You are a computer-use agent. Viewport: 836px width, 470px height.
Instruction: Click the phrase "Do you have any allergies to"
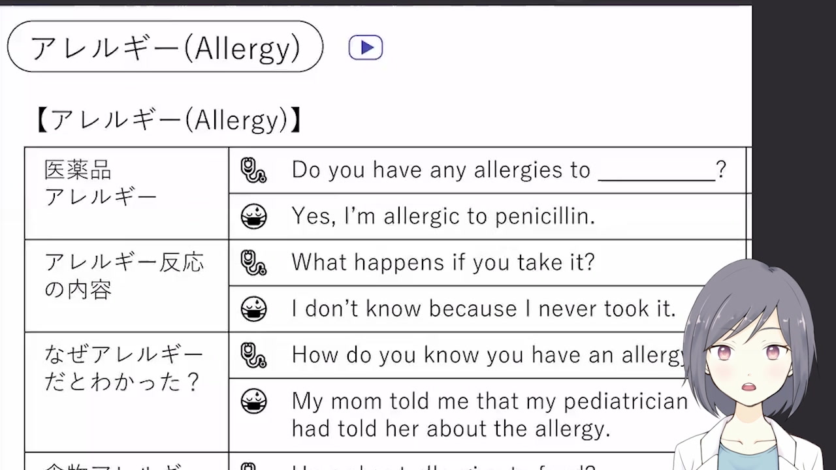tap(441, 170)
